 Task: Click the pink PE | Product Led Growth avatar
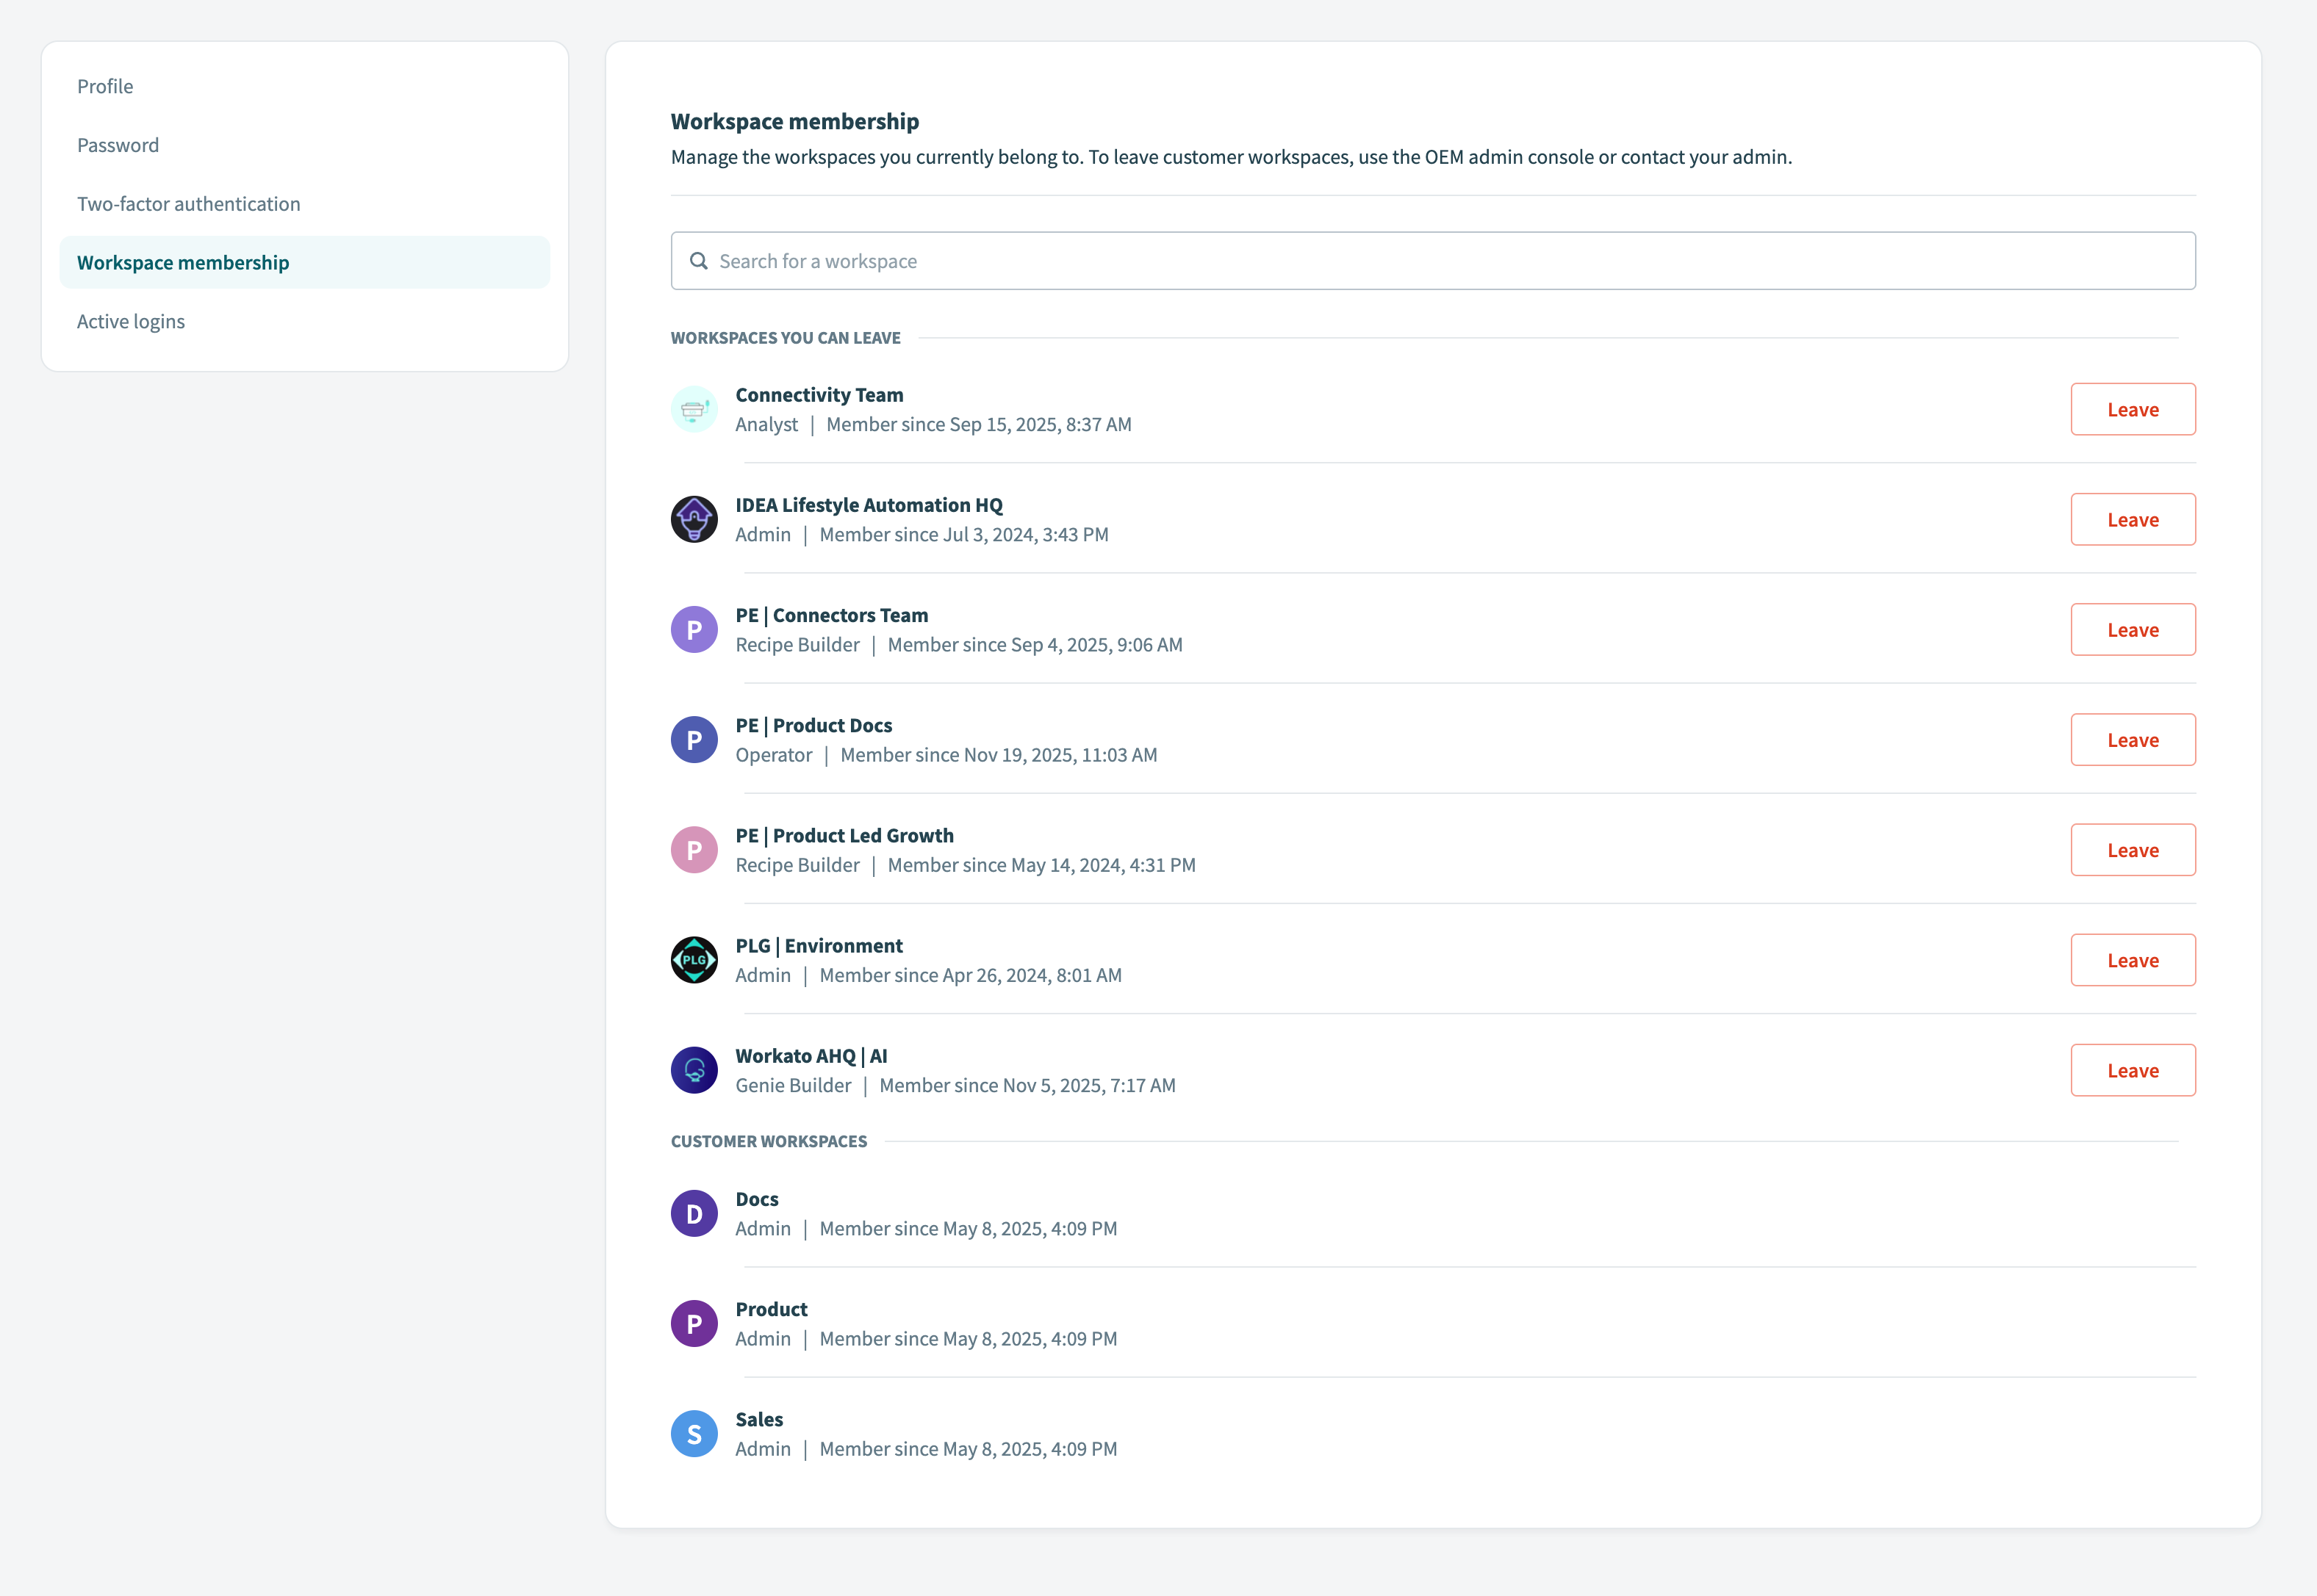click(693, 849)
